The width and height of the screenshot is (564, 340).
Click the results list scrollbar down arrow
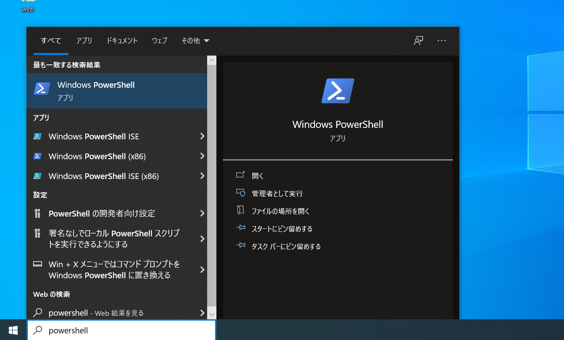point(212,314)
